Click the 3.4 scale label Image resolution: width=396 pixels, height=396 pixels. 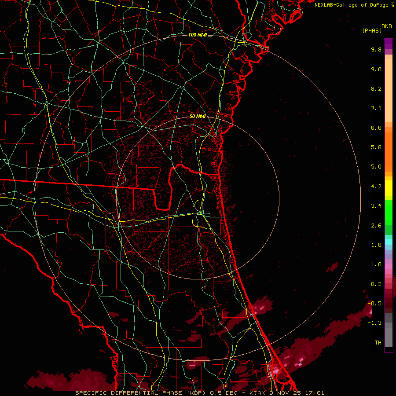[376, 206]
